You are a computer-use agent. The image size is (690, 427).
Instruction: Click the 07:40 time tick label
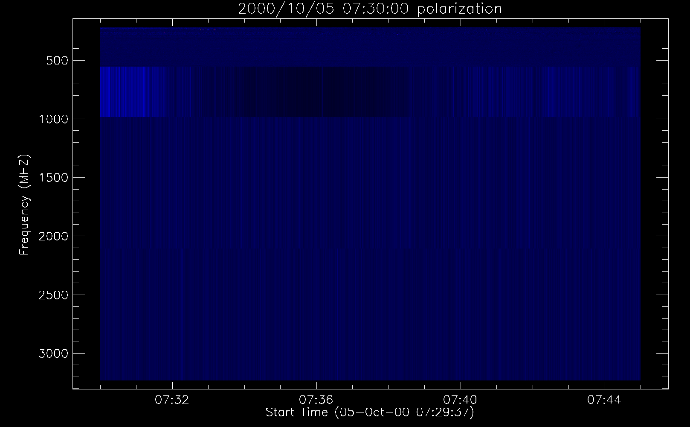click(x=461, y=400)
